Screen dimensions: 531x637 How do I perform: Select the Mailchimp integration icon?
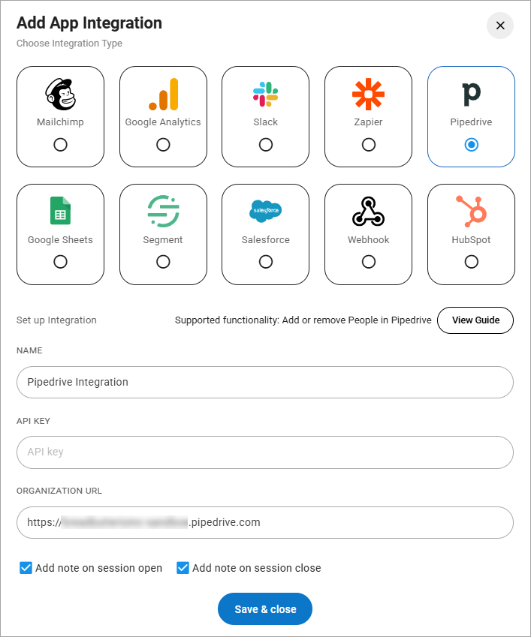coord(60,94)
